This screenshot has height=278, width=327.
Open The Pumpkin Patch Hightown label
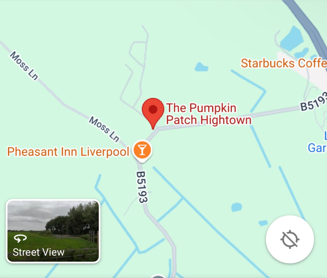point(209,114)
